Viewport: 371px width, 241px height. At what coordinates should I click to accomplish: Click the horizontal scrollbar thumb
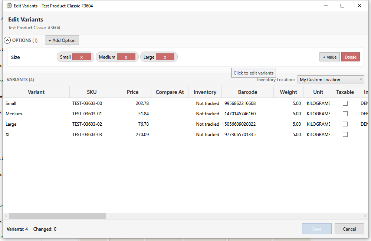click(x=58, y=215)
